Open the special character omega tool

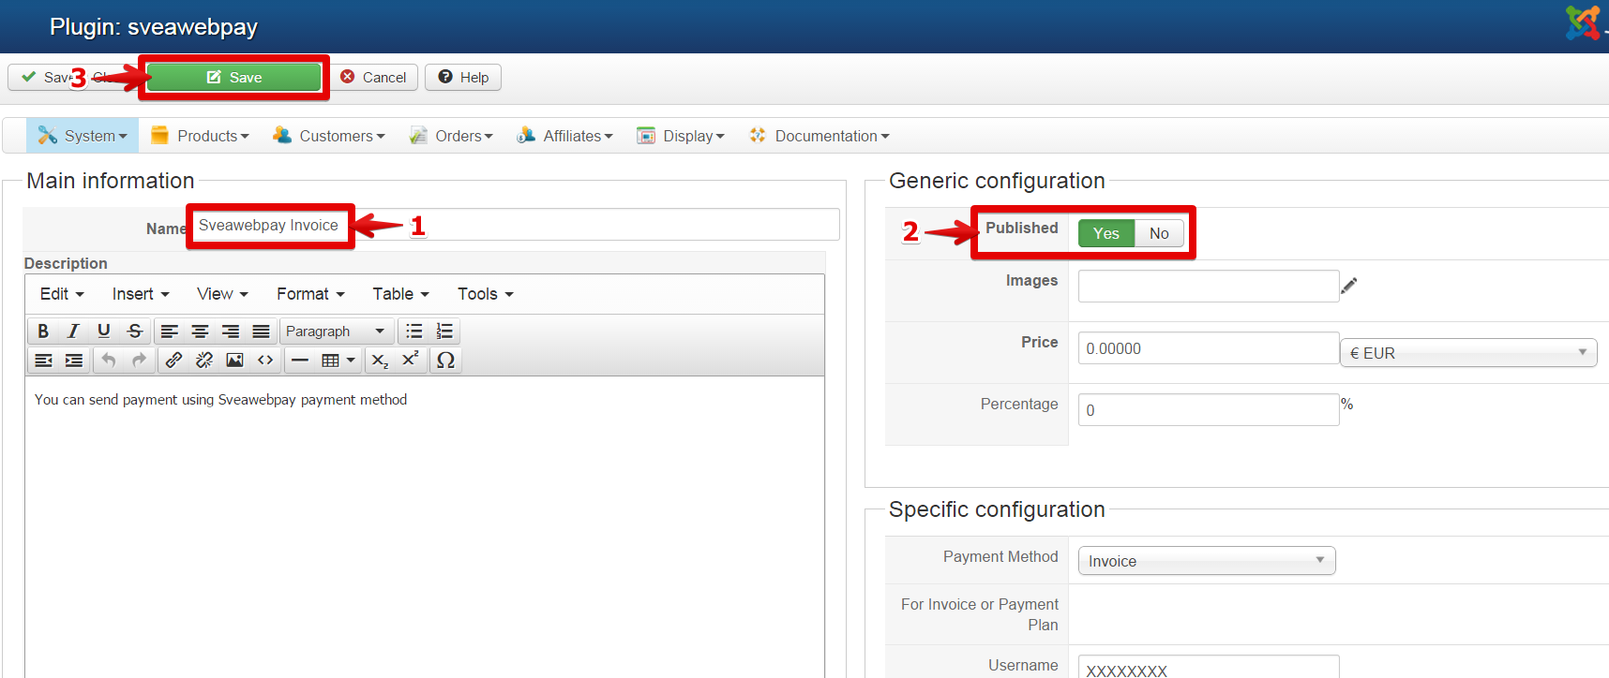tap(445, 361)
